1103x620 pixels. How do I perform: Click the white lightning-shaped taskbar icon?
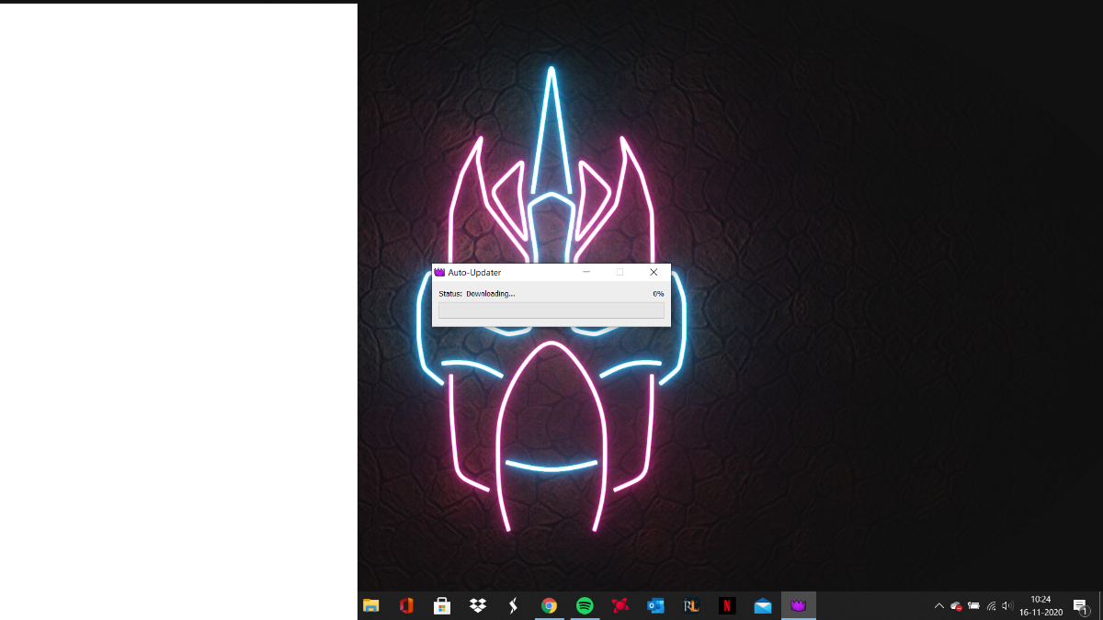(x=513, y=605)
